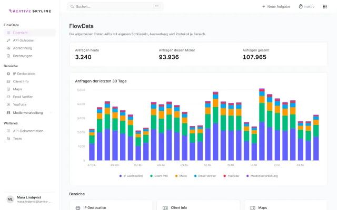Click the Abrechnung sidebar icon
This screenshot has height=210, width=337.
coord(8,48)
